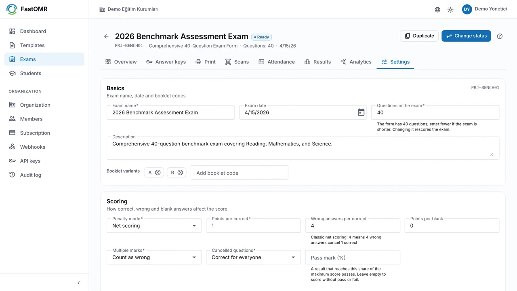The height and width of the screenshot is (291, 517).
Task: Open the help question mark icon
Action: click(x=500, y=36)
